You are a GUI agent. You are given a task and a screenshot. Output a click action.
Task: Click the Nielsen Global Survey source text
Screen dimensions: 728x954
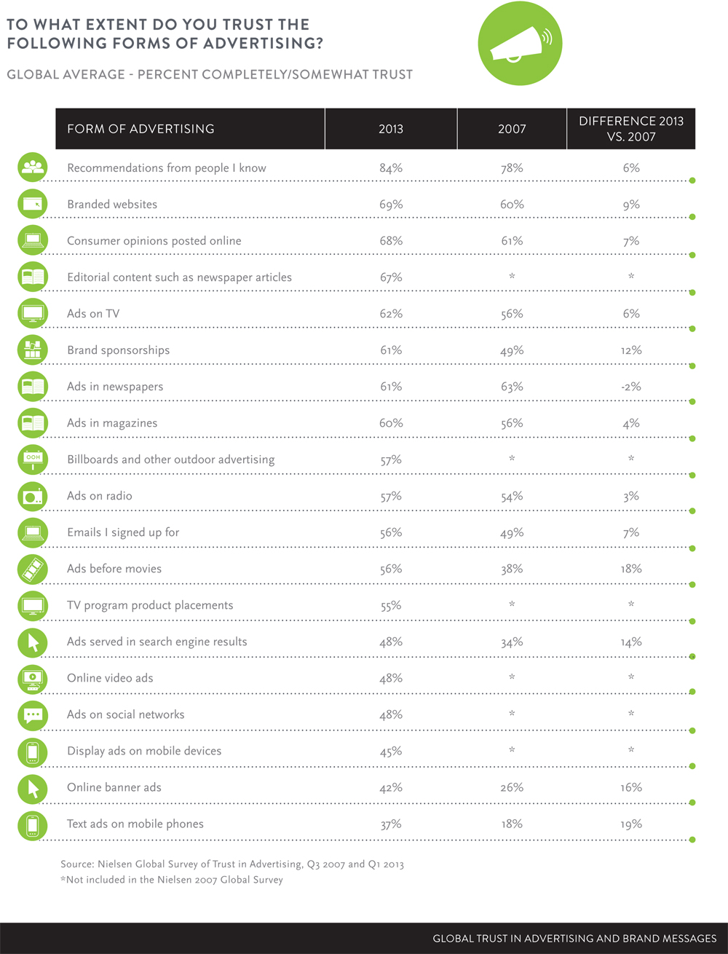coord(232,864)
